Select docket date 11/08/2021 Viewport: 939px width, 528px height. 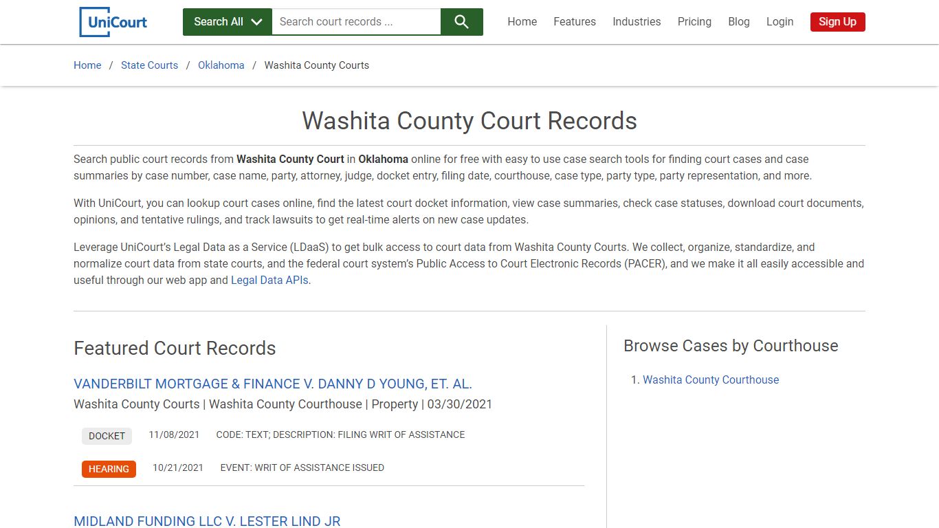click(174, 434)
